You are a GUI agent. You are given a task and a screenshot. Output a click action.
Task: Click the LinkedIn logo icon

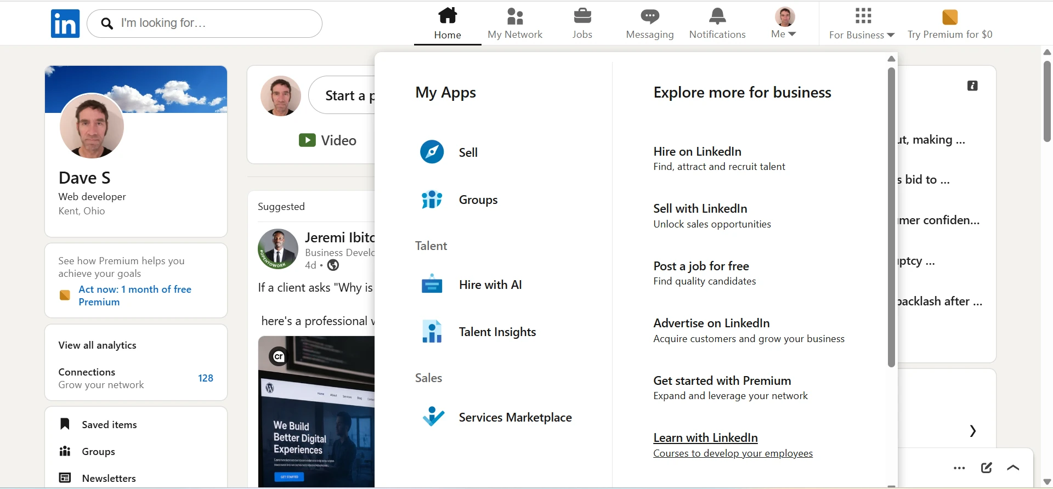click(65, 24)
